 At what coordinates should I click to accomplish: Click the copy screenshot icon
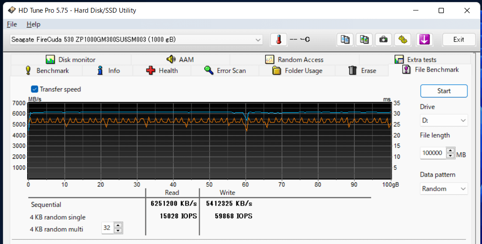364,39
